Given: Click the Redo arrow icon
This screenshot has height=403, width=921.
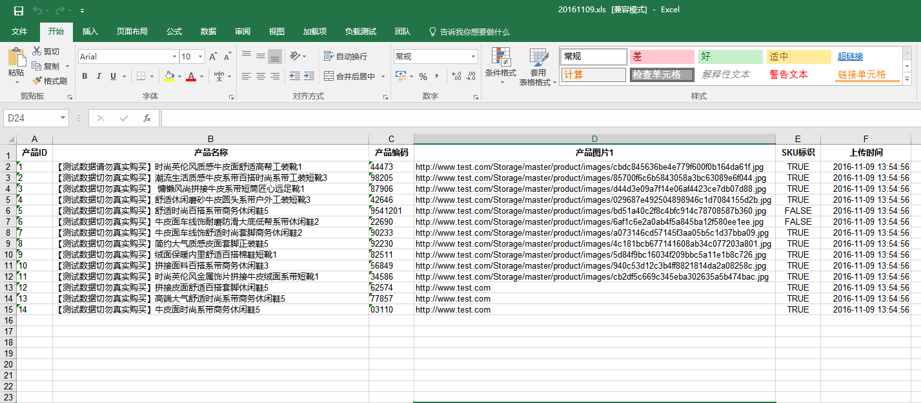Looking at the screenshot, I should pos(60,11).
